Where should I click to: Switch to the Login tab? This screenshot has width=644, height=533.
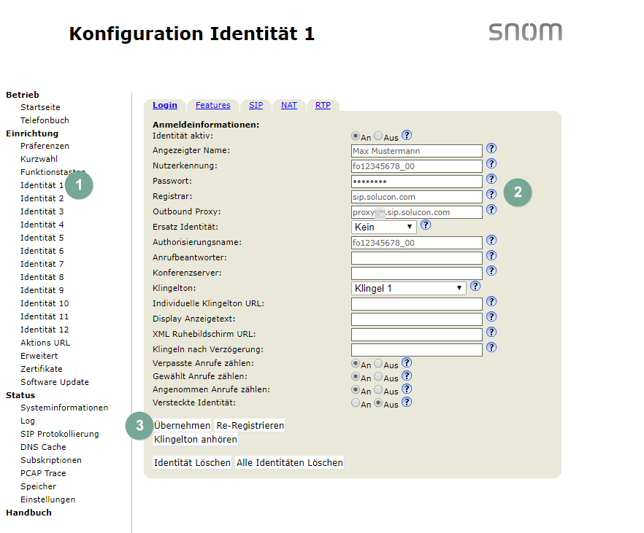[x=165, y=105]
